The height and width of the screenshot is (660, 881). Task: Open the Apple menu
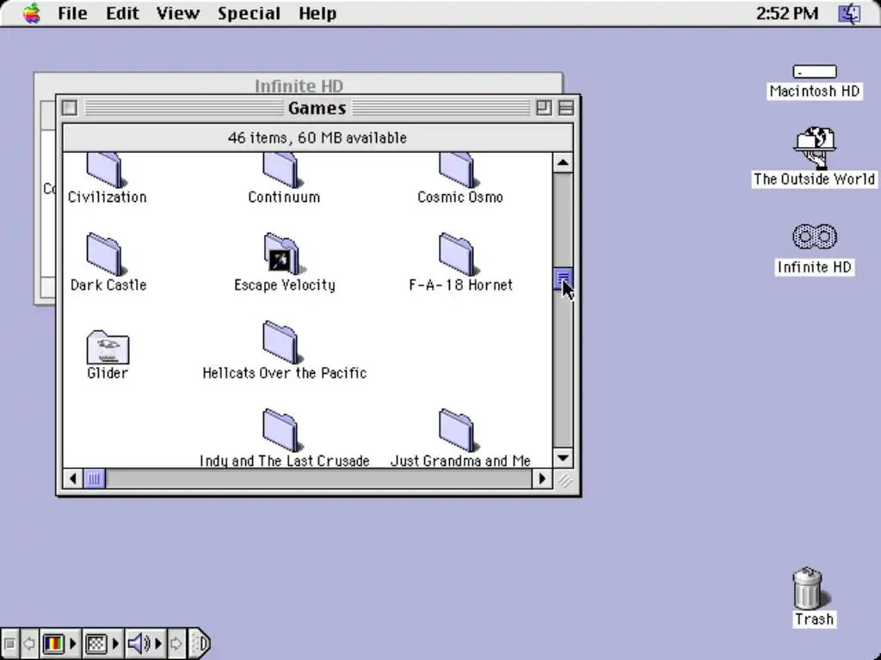click(x=32, y=13)
